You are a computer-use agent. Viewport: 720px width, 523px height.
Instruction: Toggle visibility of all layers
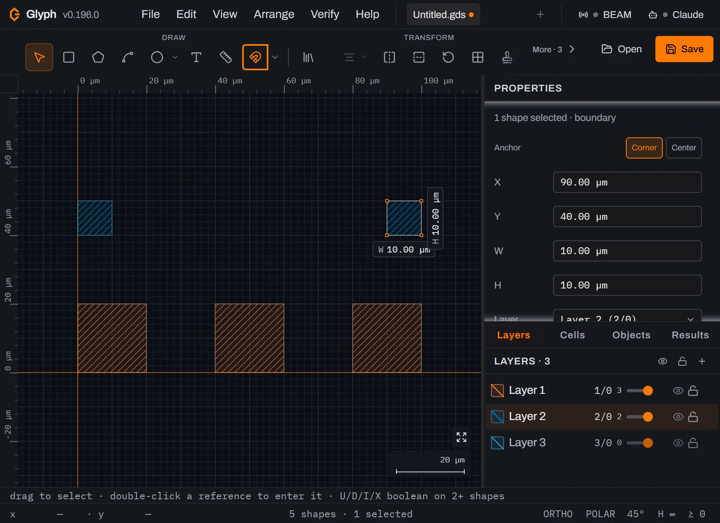pos(663,361)
